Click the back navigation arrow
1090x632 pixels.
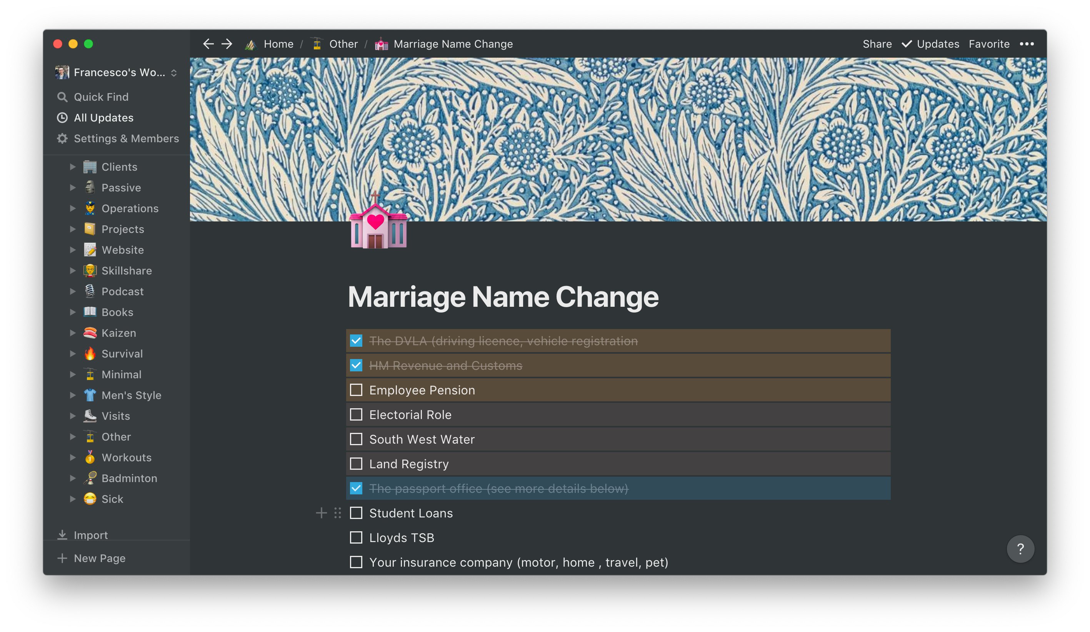click(208, 44)
